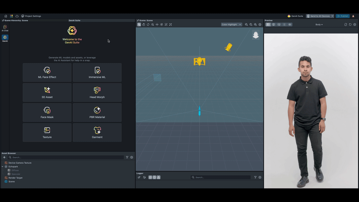This screenshot has height=202, width=359.
Task: Click second scene overlay icon after Color Highlight
Action: tap(251, 25)
